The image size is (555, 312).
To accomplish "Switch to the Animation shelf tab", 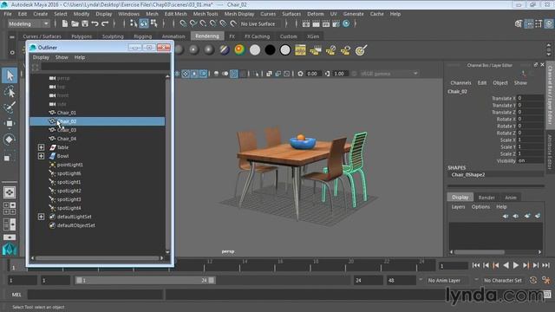I will [x=173, y=36].
